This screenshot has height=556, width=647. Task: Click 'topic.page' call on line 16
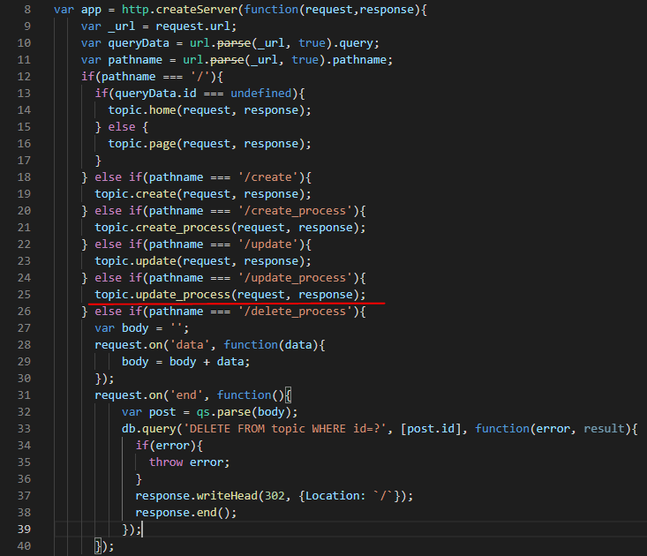142,144
